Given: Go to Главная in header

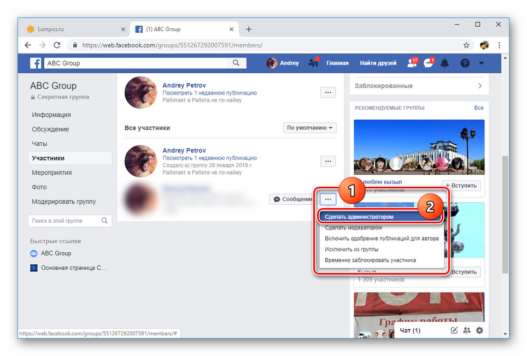Looking at the screenshot, I should [337, 63].
